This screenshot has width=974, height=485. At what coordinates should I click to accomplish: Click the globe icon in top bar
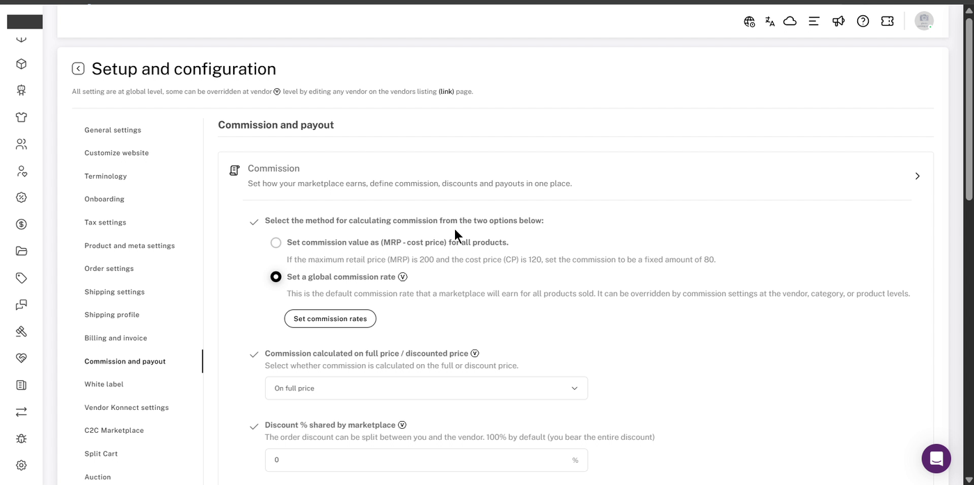pyautogui.click(x=749, y=22)
